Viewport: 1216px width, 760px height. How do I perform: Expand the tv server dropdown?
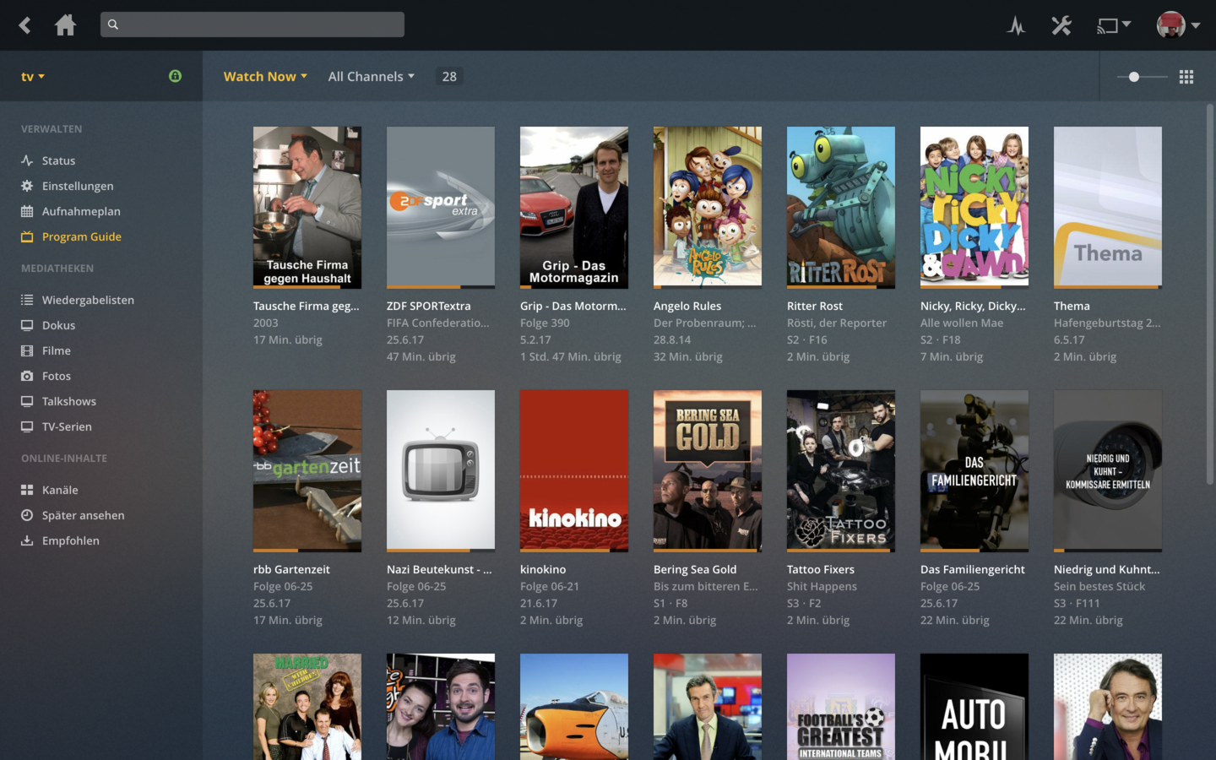tap(32, 77)
